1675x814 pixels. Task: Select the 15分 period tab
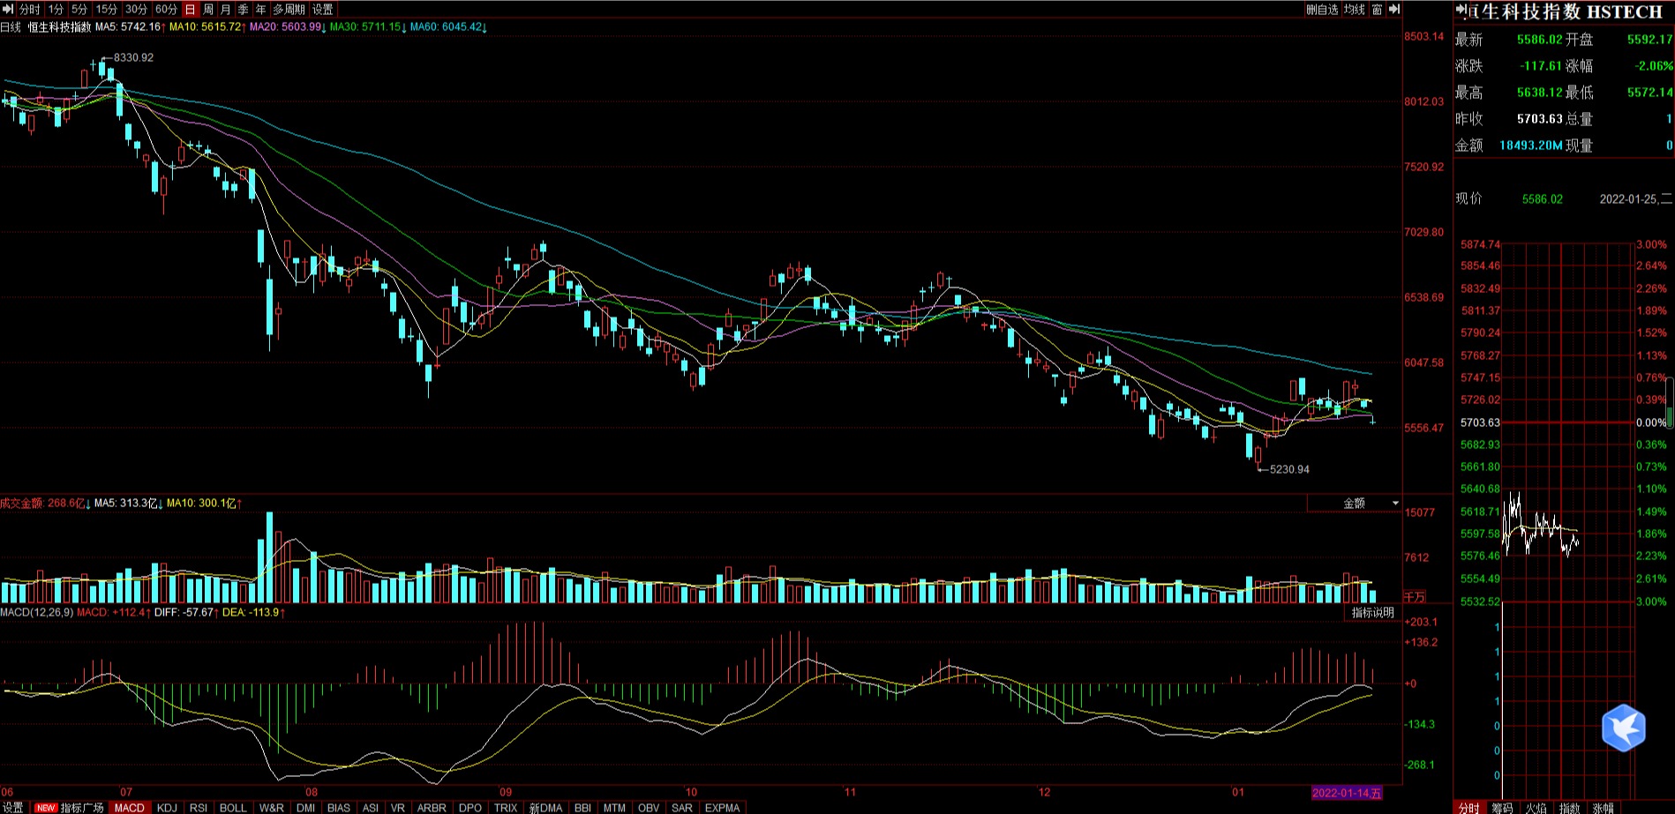click(x=106, y=9)
